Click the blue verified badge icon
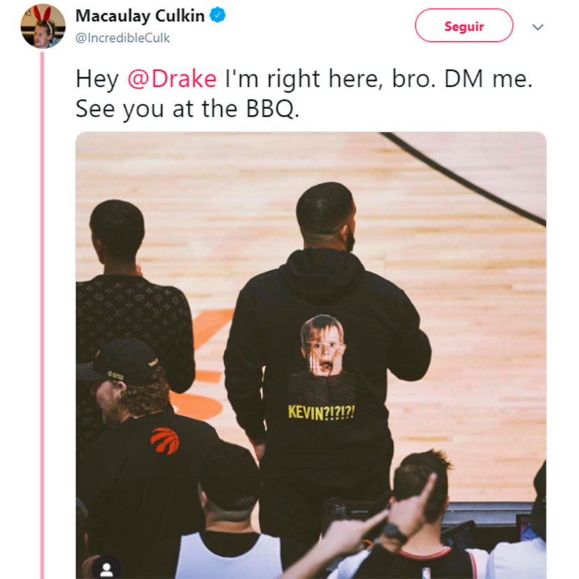This screenshot has width=579, height=579. click(218, 15)
